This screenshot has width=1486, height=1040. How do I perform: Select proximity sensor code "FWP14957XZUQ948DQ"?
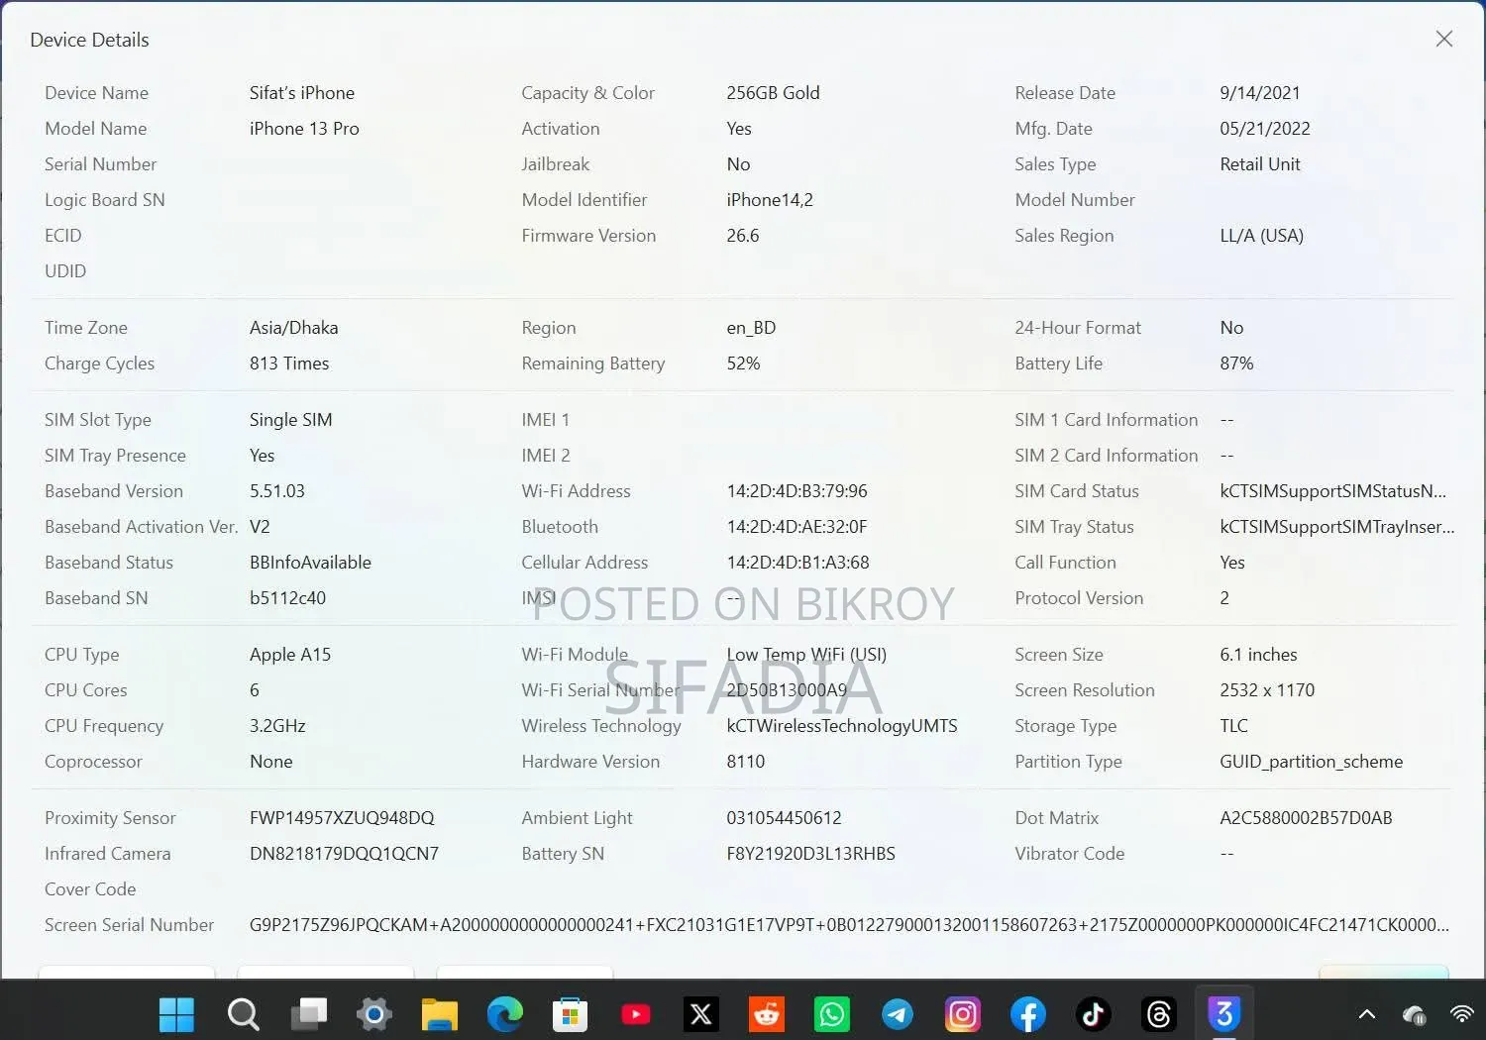pos(342,818)
